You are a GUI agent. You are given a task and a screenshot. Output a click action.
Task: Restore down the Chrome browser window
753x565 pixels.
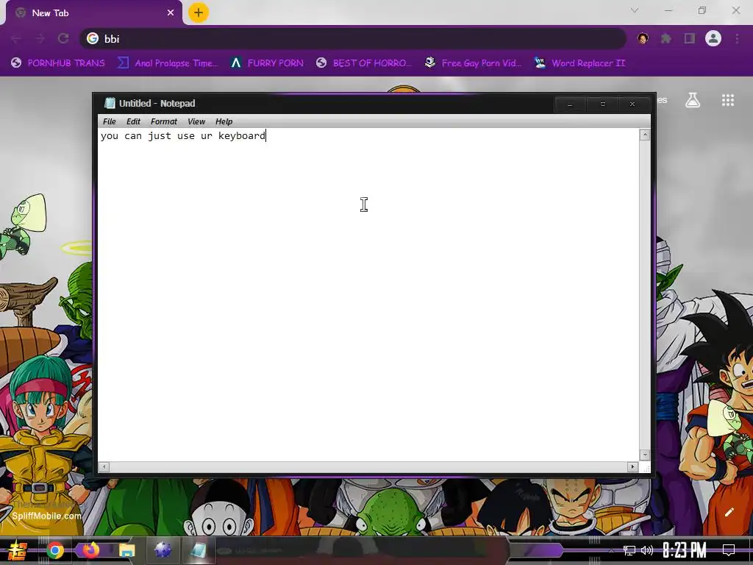pyautogui.click(x=702, y=10)
